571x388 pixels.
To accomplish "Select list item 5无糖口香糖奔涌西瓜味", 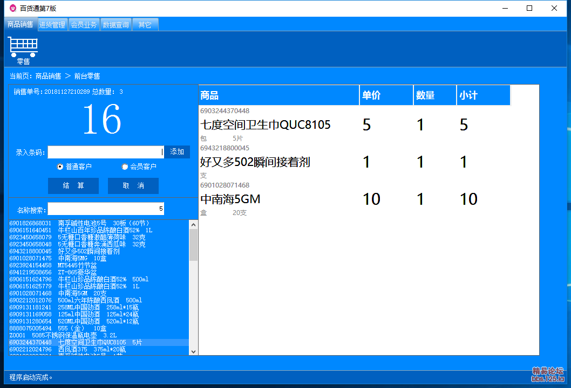I will click(x=98, y=244).
